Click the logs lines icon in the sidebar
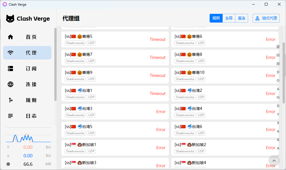 [10, 116]
